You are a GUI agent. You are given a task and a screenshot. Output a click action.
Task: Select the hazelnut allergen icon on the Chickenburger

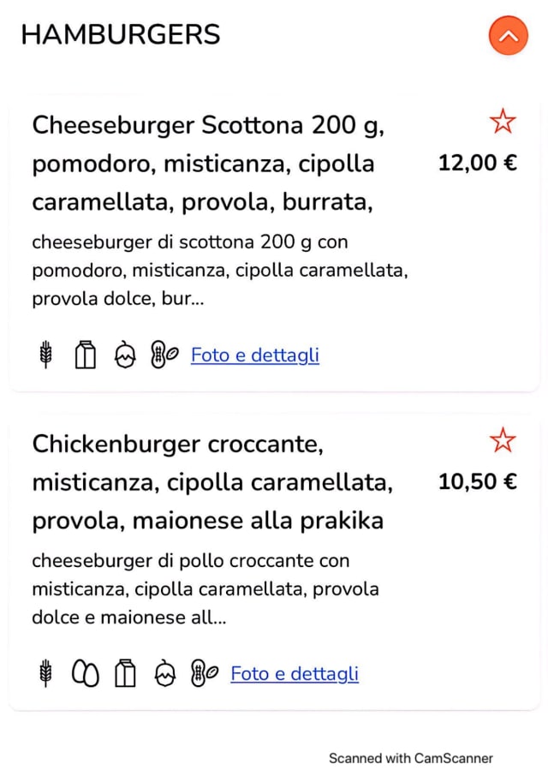point(165,673)
